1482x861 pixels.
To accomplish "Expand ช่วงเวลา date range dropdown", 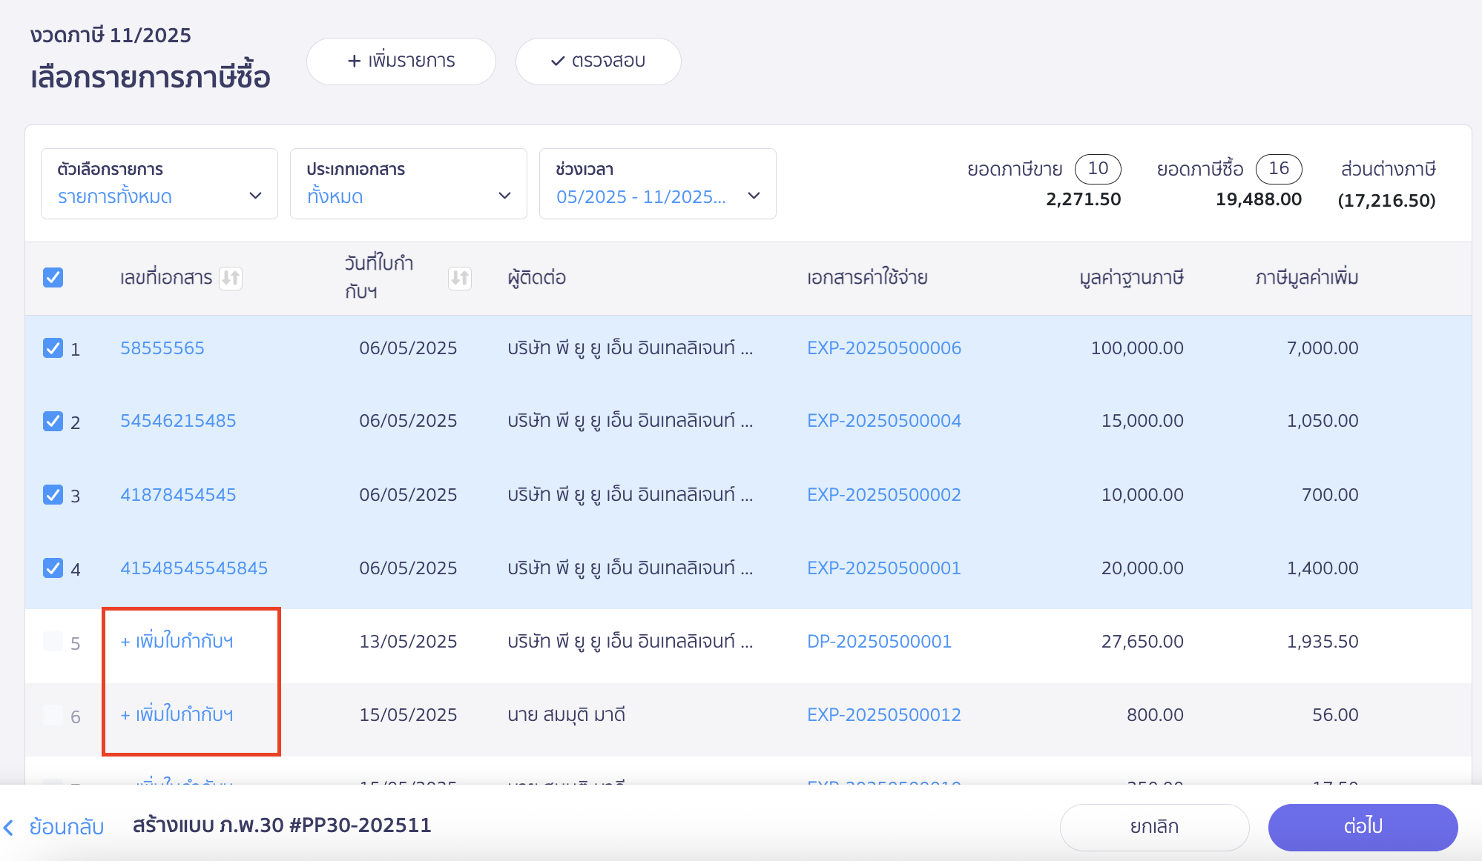I will 657,184.
